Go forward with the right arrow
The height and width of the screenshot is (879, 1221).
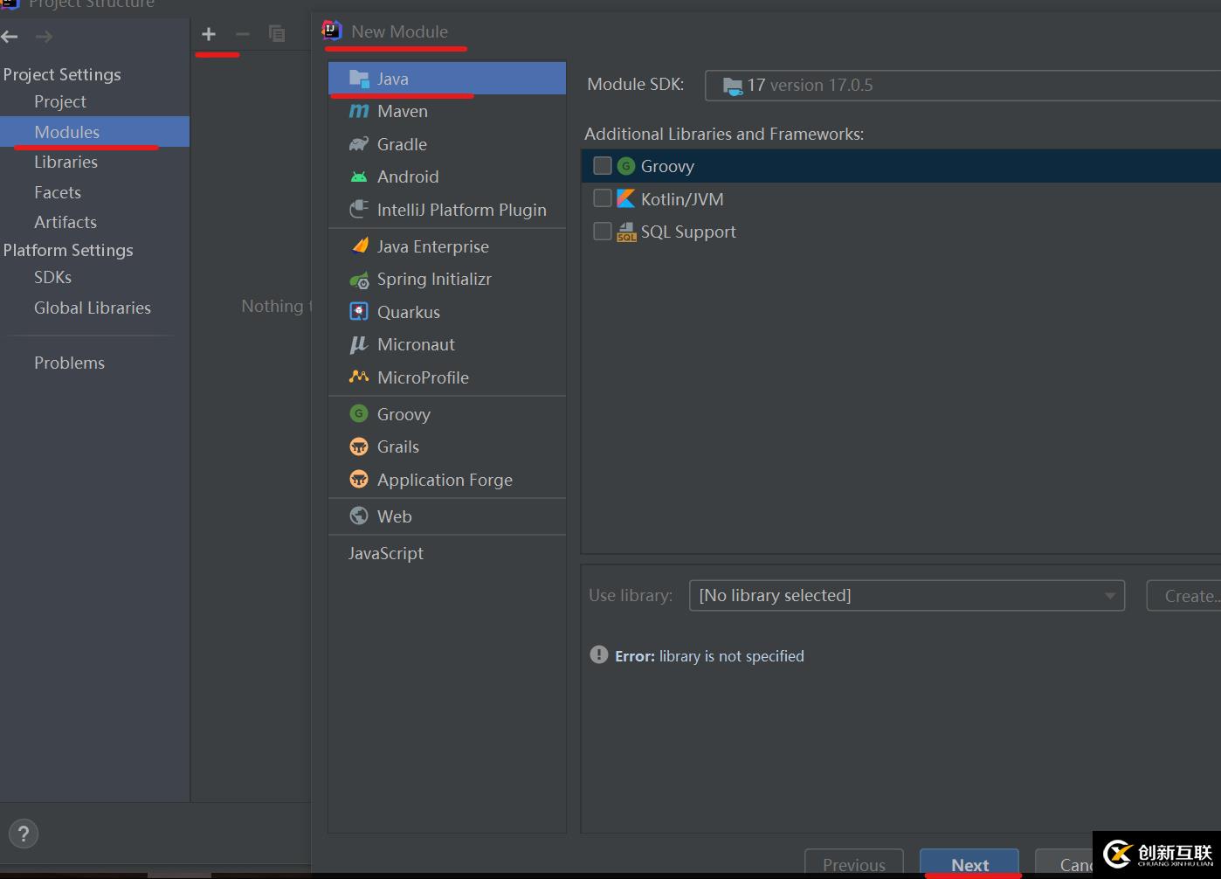[44, 36]
